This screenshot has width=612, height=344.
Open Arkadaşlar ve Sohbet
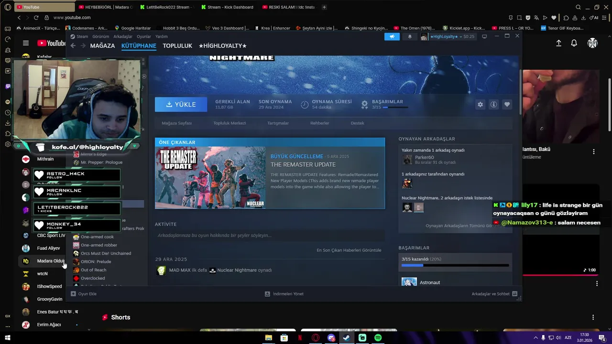(494, 294)
